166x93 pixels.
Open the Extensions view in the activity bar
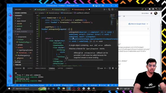point(10,32)
